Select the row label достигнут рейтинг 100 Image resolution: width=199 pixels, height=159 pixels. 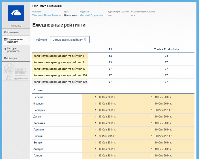coord(60,75)
